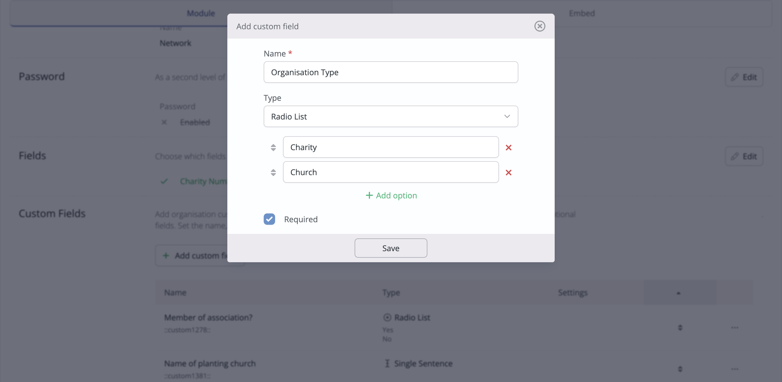Viewport: 782px width, 382px height.
Task: Open more options for Name of planting church row
Action: pos(735,369)
